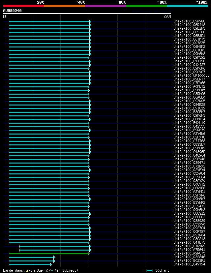Screen dimensions: 211x273
Task: Click the '=50char.' scale text
Action: point(161,270)
